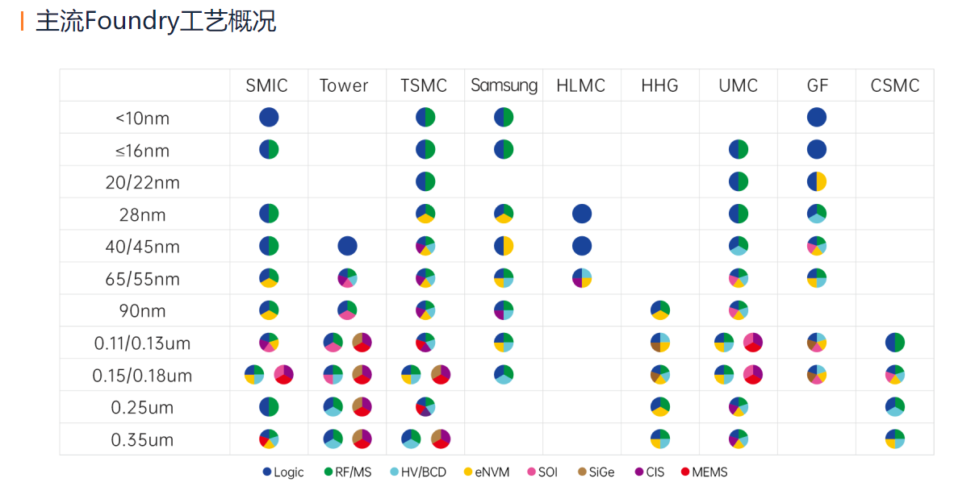Select the UMC 28nm pie icon
Screen dimensions: 975x495
(x=738, y=214)
